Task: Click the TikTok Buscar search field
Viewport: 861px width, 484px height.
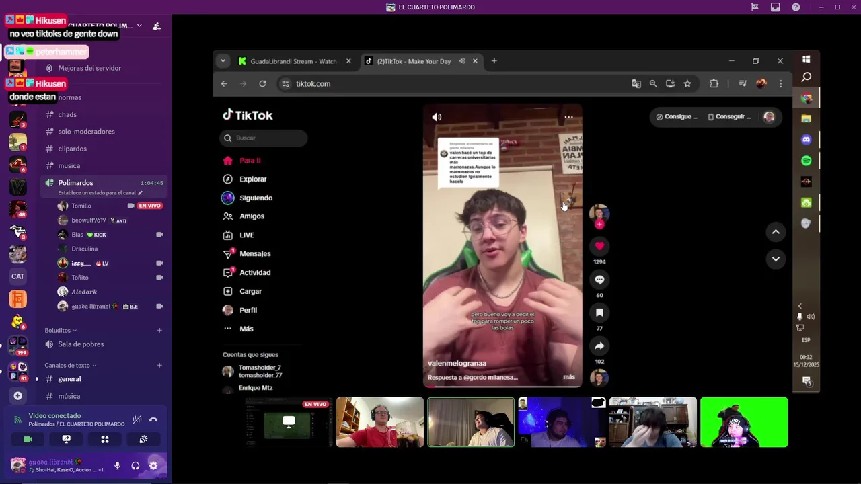Action: [264, 138]
